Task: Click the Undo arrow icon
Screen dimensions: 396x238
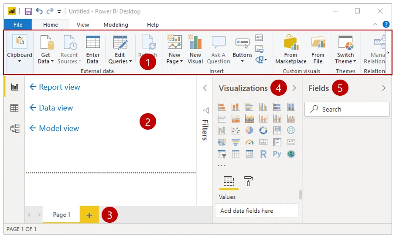Action: tap(39, 11)
